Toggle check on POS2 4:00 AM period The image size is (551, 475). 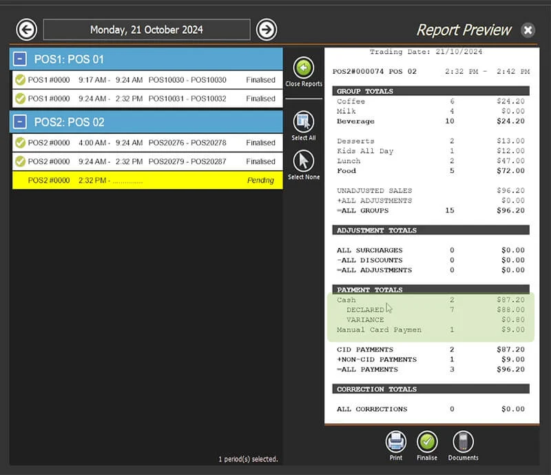click(x=21, y=143)
